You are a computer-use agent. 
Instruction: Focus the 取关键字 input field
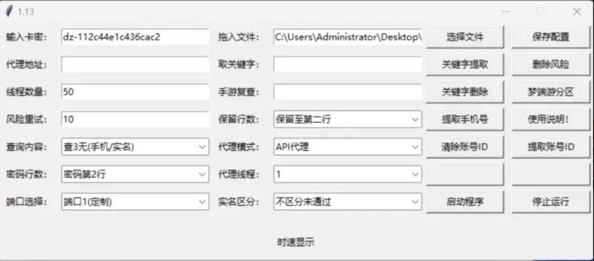click(x=348, y=65)
